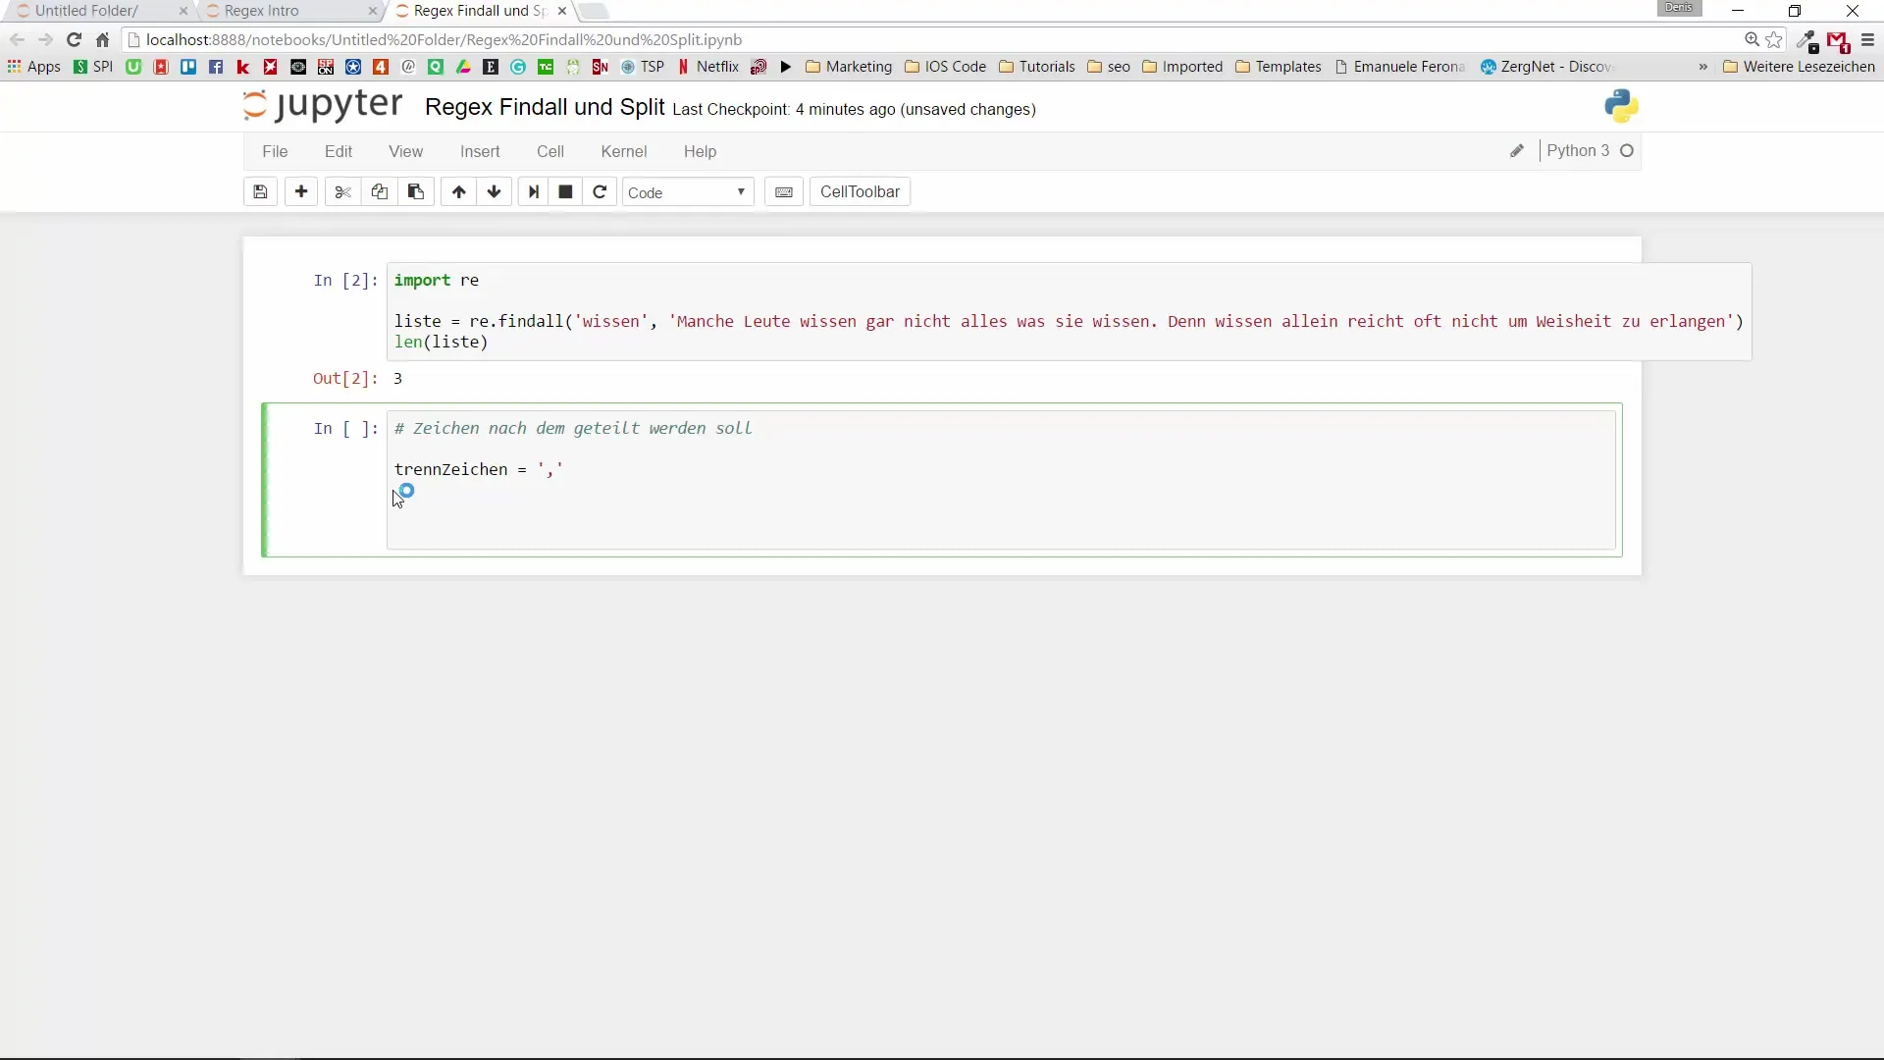1884x1060 pixels.
Task: Open the zoom magnifier icon in address bar
Action: (x=1752, y=40)
